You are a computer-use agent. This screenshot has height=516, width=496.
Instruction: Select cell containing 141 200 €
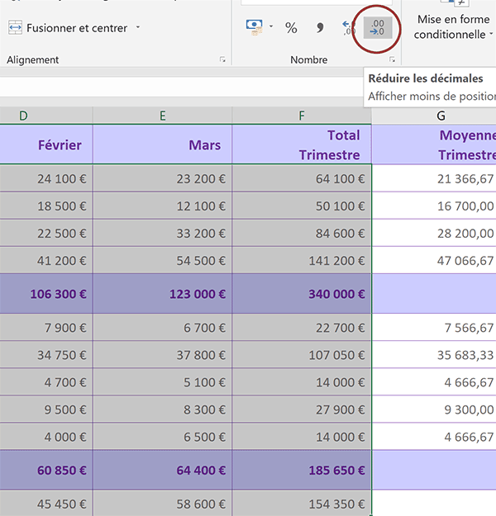click(302, 260)
